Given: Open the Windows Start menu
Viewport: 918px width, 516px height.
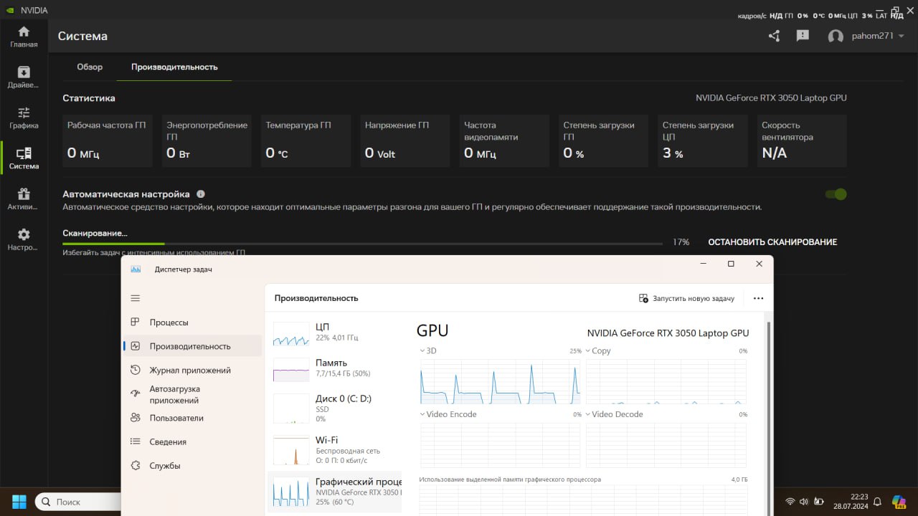Looking at the screenshot, I should pyautogui.click(x=19, y=502).
